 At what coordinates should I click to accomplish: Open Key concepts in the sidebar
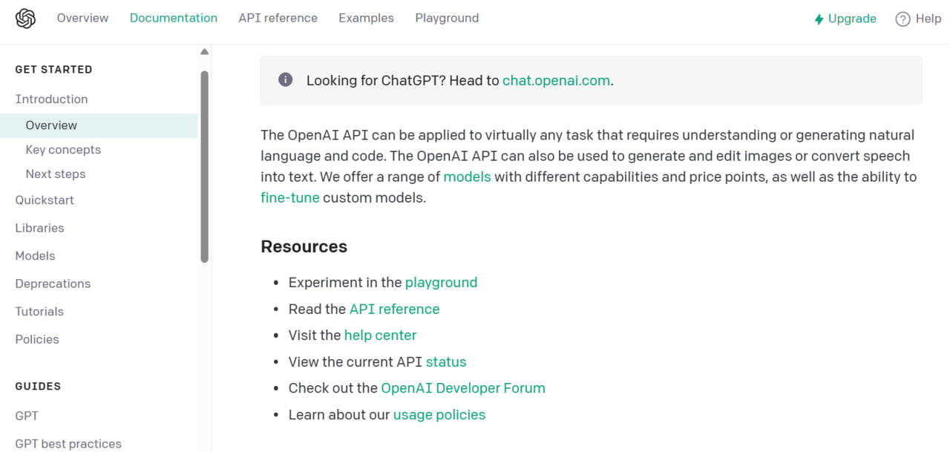coord(63,149)
